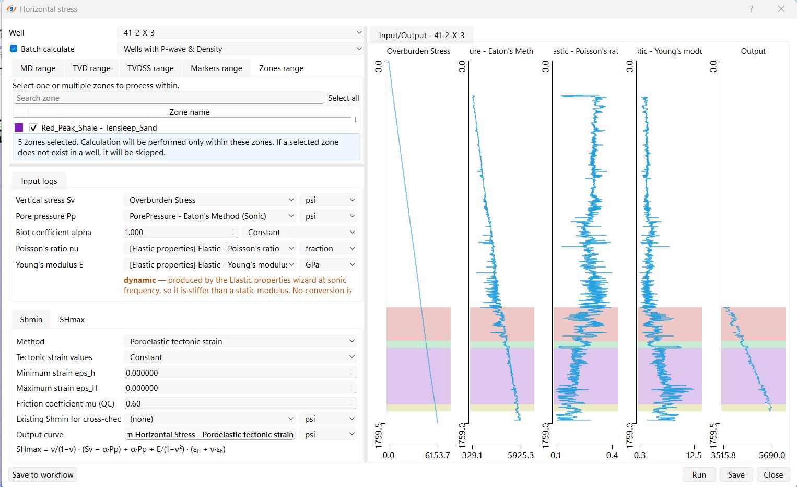Screen dimensions: 797x487
Task: Click the Search zone input field
Action: click(x=168, y=98)
